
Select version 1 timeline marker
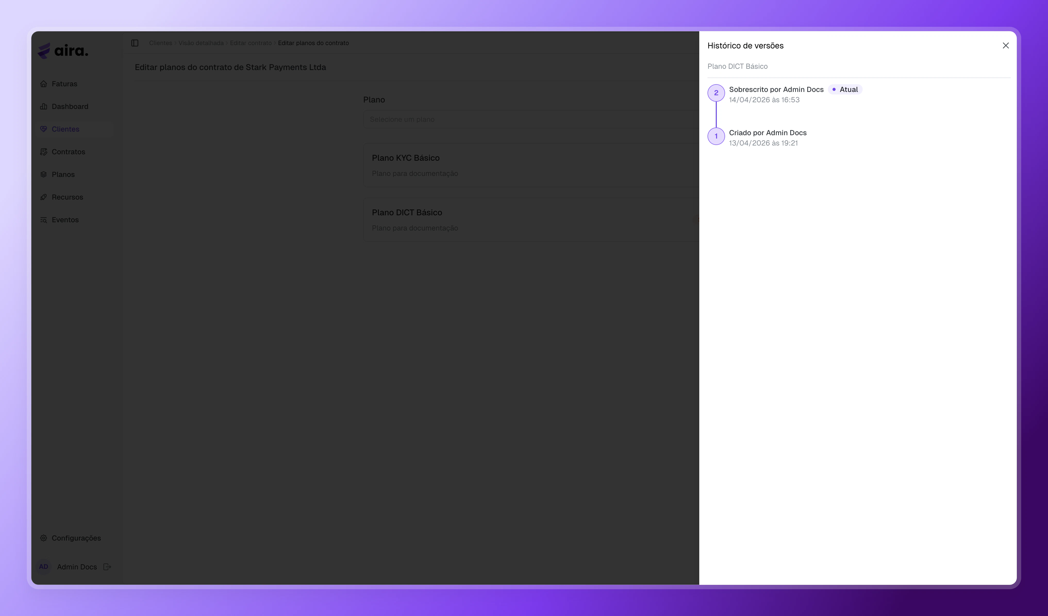716,136
